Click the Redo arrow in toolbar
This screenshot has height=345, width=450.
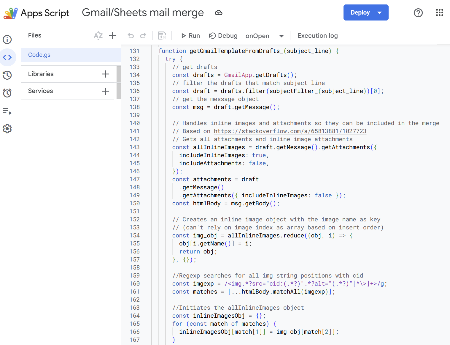[143, 36]
